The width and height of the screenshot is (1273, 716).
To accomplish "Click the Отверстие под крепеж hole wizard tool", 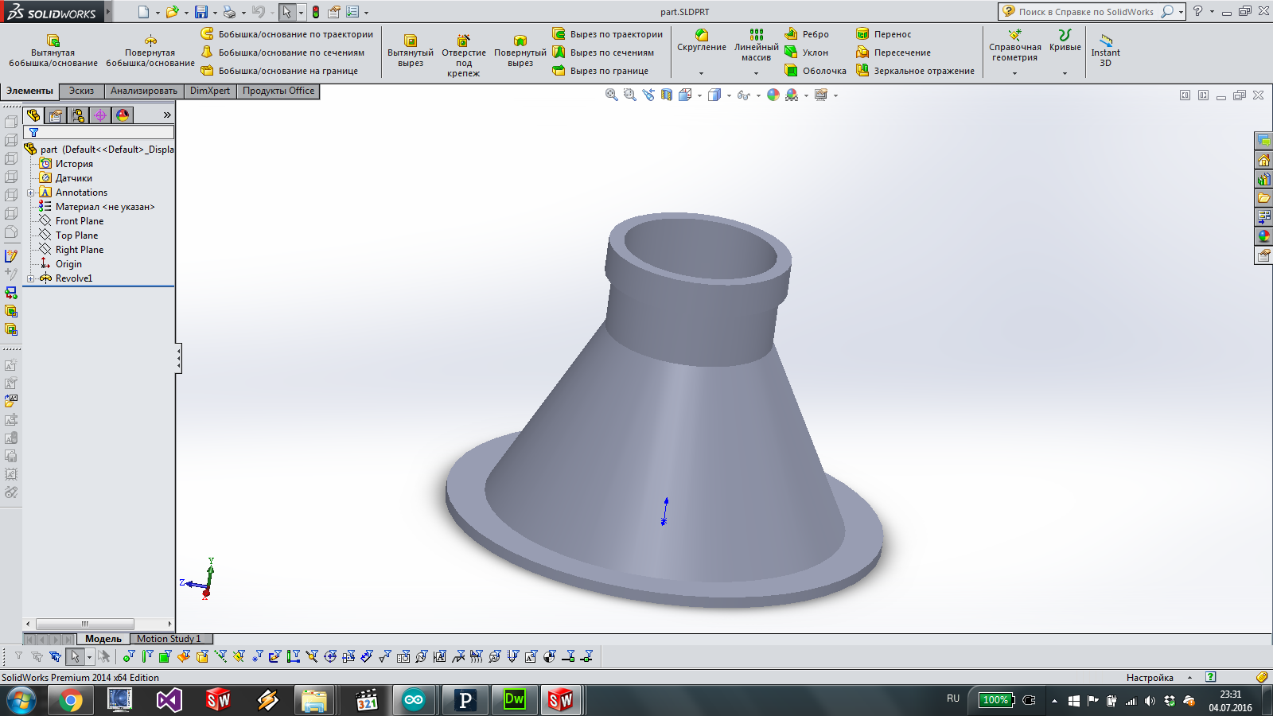I will tap(464, 54).
